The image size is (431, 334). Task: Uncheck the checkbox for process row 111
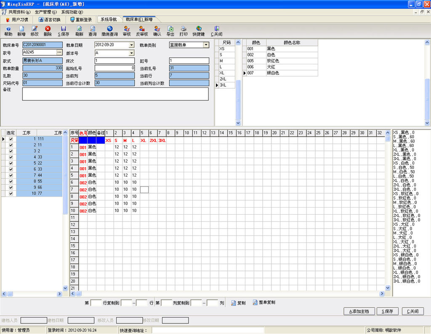pyautogui.click(x=11, y=139)
